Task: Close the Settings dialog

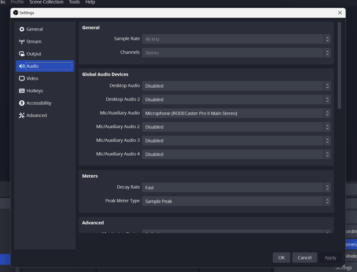Action: point(340,13)
